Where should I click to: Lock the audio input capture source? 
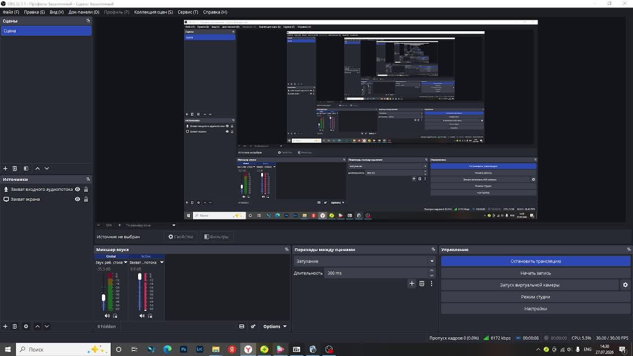pyautogui.click(x=86, y=189)
